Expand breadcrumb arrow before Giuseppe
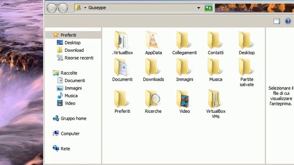This screenshot has width=294, height=165. [85, 8]
